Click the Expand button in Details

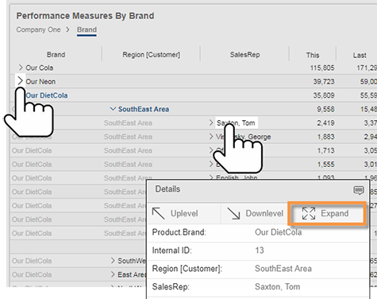327,213
